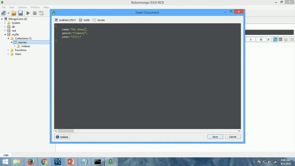
Task: Select the System folder label
Action: (x=16, y=23)
